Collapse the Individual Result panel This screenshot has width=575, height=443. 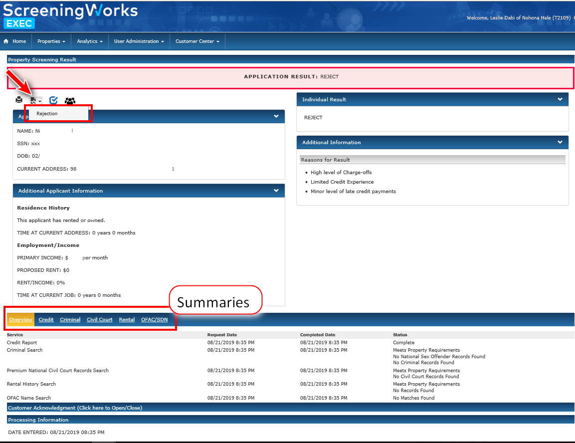click(x=560, y=99)
